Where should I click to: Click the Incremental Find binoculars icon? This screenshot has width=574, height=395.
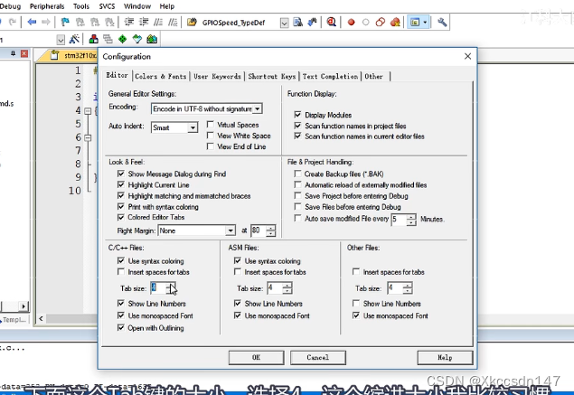[x=312, y=23]
